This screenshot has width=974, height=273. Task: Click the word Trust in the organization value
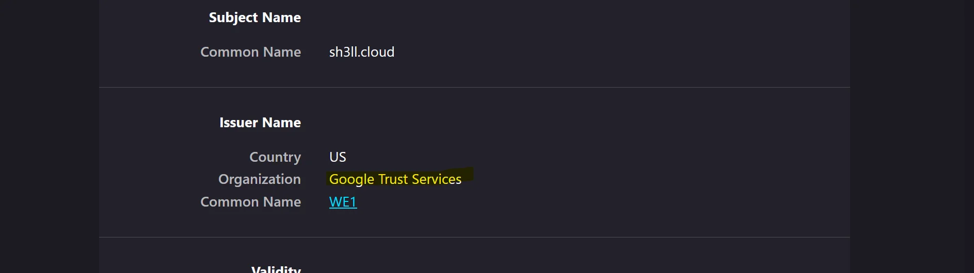(x=393, y=179)
